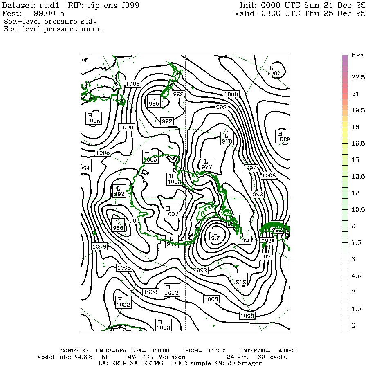The image size is (368, 368).
Task: Click the 'MYJ PBL' scheme label
Action: point(140,357)
